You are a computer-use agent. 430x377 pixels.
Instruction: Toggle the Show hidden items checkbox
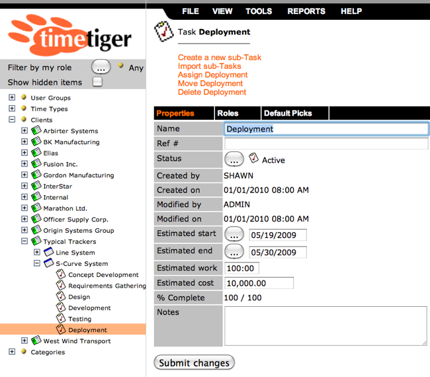(97, 82)
